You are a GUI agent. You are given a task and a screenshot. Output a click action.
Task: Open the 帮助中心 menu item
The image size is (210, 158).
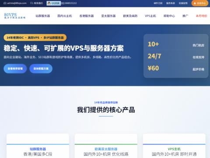169,16
